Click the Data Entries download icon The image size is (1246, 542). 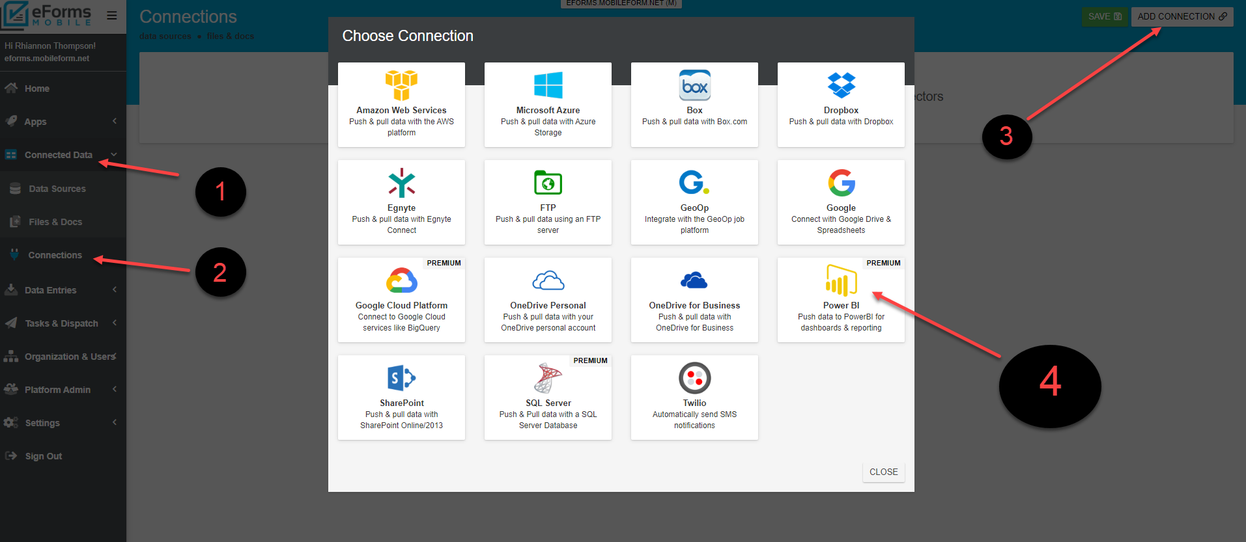(x=11, y=290)
